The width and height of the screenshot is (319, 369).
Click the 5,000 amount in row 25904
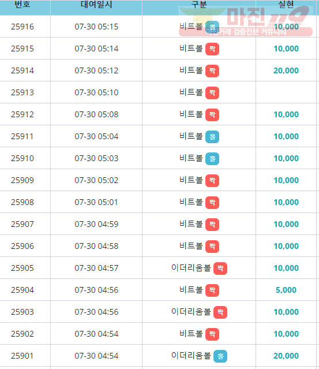pos(286,290)
